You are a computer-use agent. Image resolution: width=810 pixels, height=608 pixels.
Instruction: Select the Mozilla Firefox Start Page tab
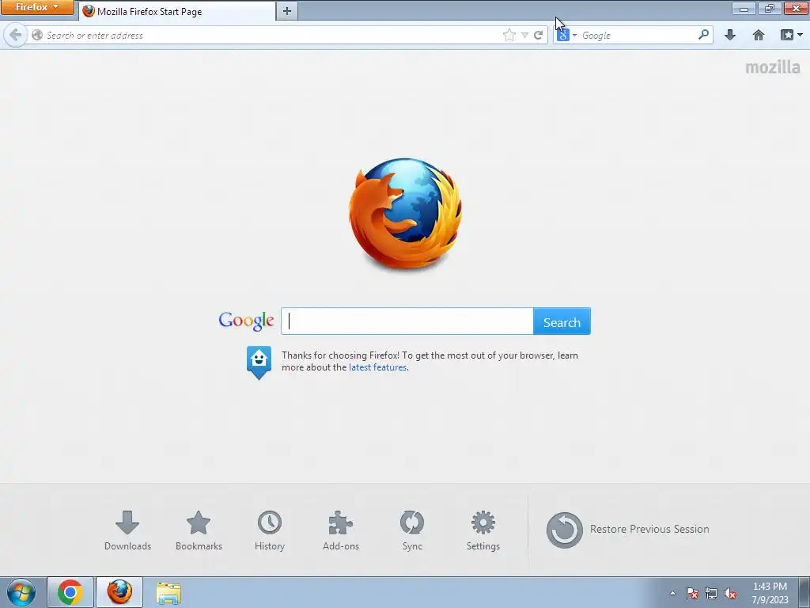click(176, 11)
